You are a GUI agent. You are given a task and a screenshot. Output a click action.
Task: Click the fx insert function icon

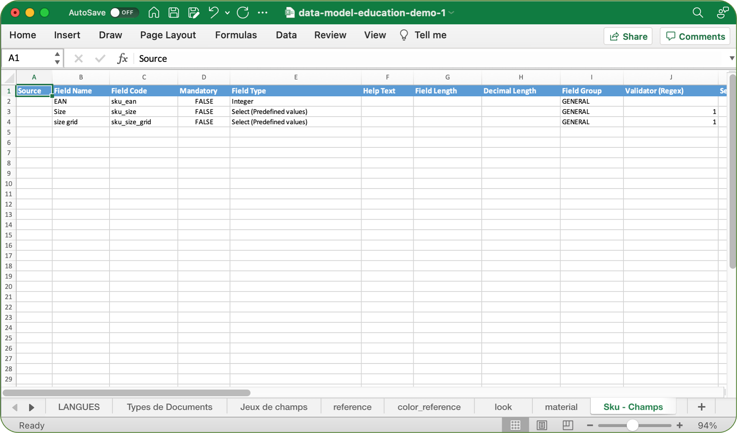[122, 58]
